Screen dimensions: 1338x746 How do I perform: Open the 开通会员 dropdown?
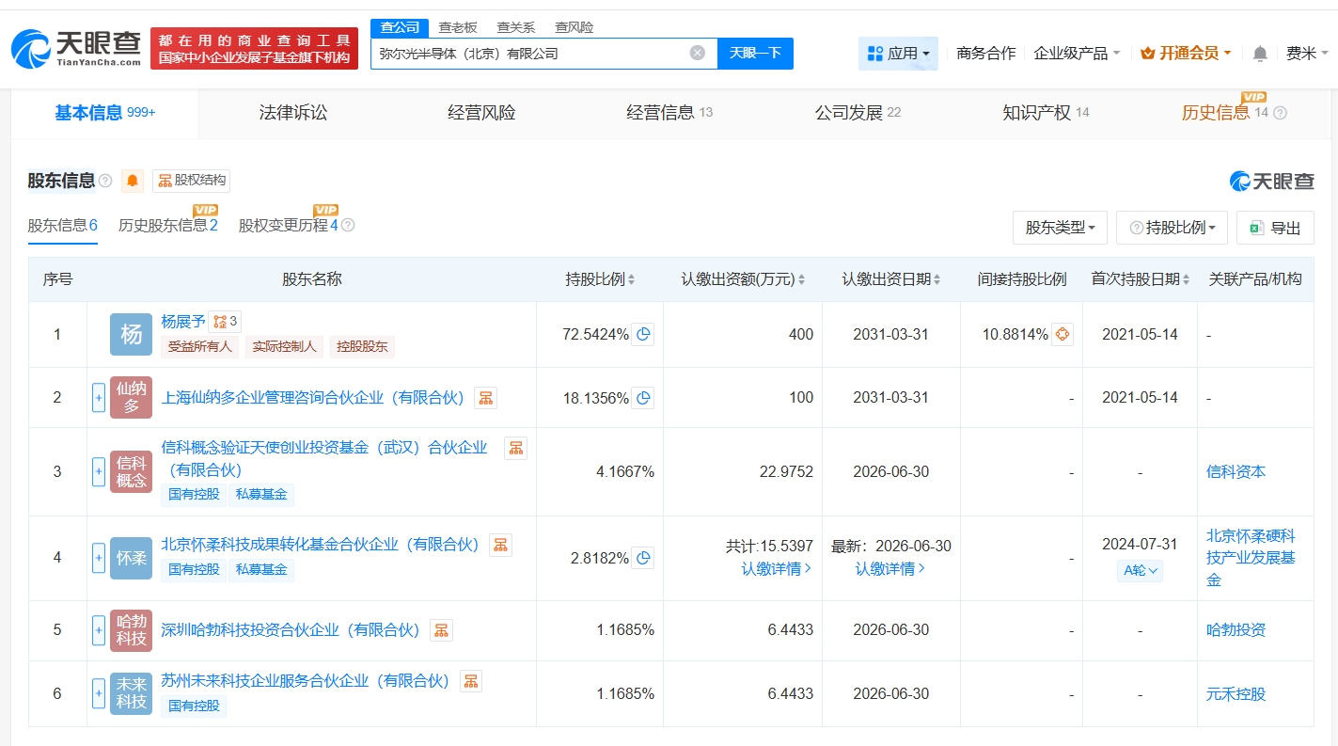click(1186, 54)
